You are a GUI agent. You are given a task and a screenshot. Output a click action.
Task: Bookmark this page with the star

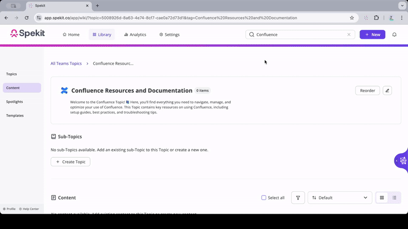tap(352, 18)
